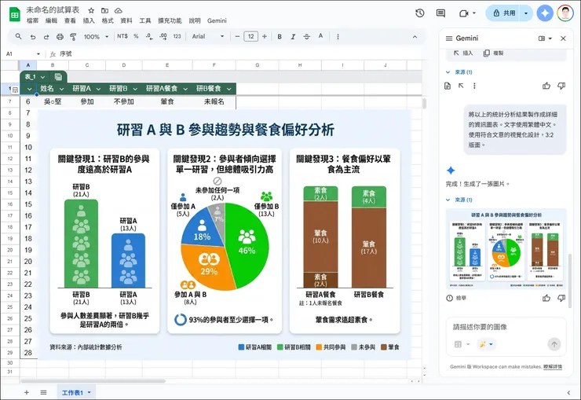Open the 擴充功能 menu

170,20
